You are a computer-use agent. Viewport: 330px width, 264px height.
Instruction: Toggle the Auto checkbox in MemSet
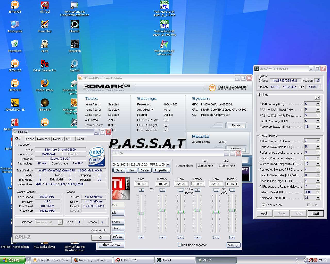coord(308,205)
